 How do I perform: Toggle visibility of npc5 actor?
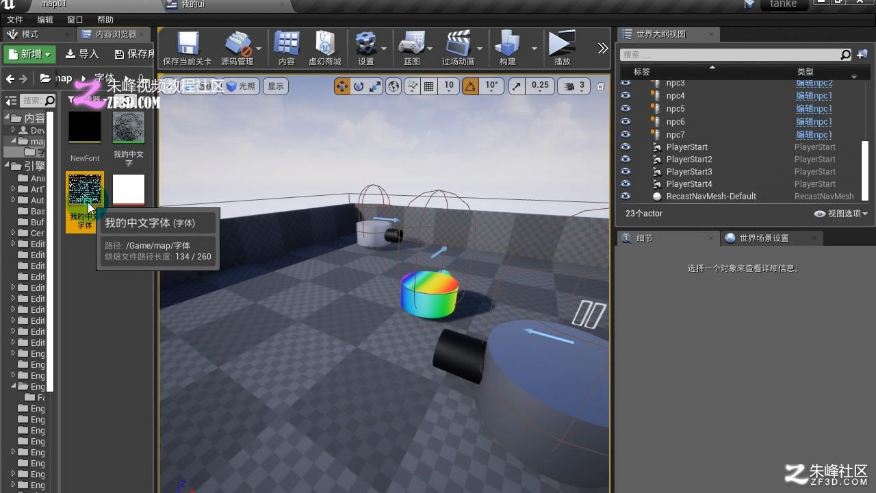(x=626, y=109)
